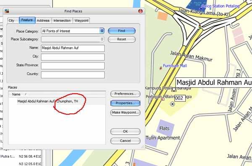Select the crossed-circle waypoint marker on map
Viewport: 252px width, 166px height.
(172, 104)
